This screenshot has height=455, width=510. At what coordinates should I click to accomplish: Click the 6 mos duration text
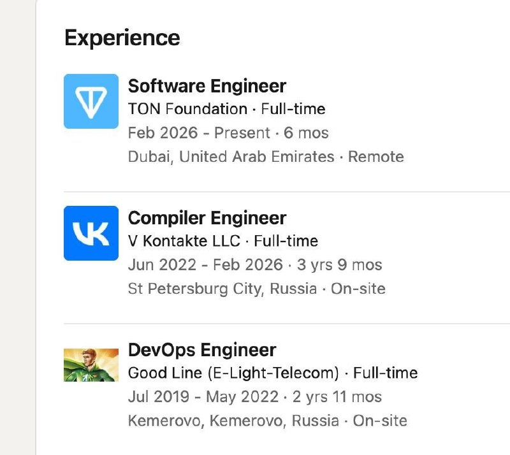pos(306,133)
